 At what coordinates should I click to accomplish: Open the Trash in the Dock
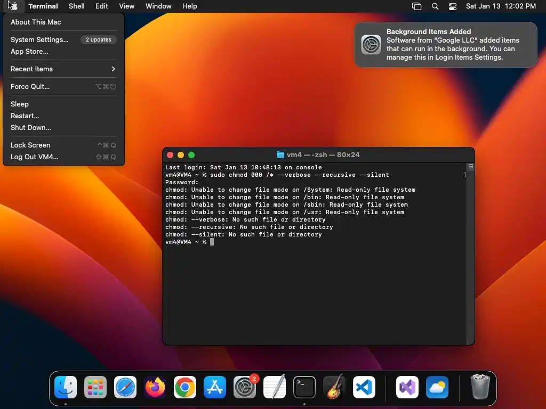pyautogui.click(x=480, y=387)
